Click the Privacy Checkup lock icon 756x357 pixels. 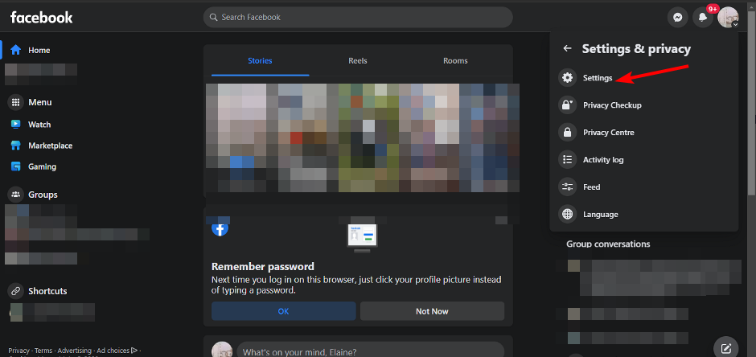568,105
